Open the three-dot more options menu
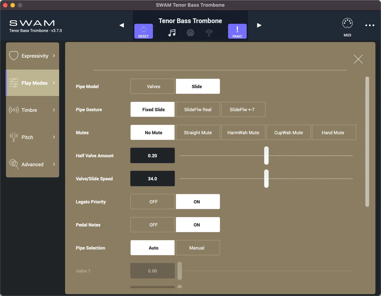381x296 pixels. coord(370,25)
